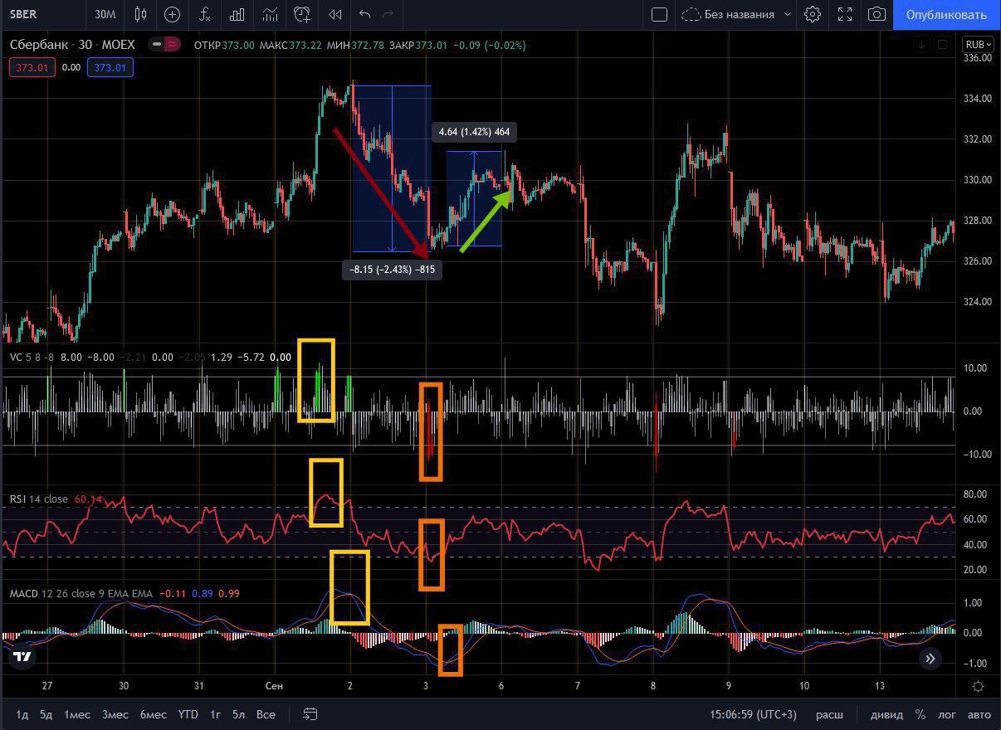
Task: Open the RUB currency dropdown
Action: (x=978, y=45)
